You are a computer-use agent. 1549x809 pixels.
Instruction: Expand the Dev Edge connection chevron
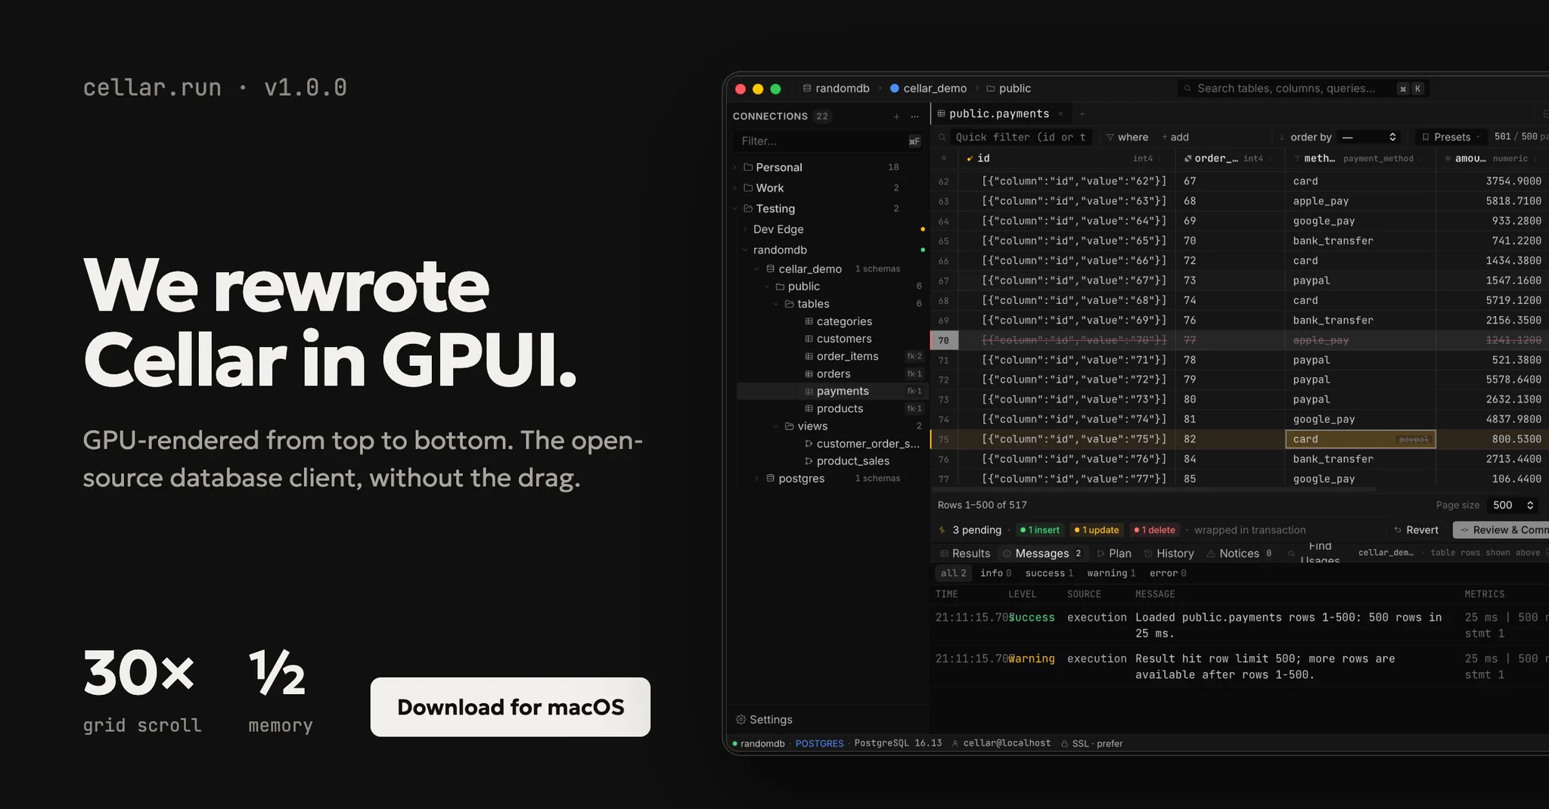point(745,229)
